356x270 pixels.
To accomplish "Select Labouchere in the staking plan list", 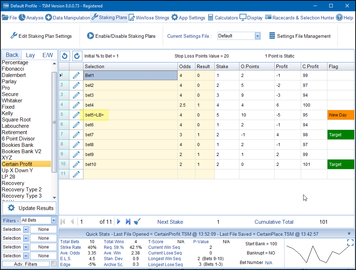I will tap(15, 126).
